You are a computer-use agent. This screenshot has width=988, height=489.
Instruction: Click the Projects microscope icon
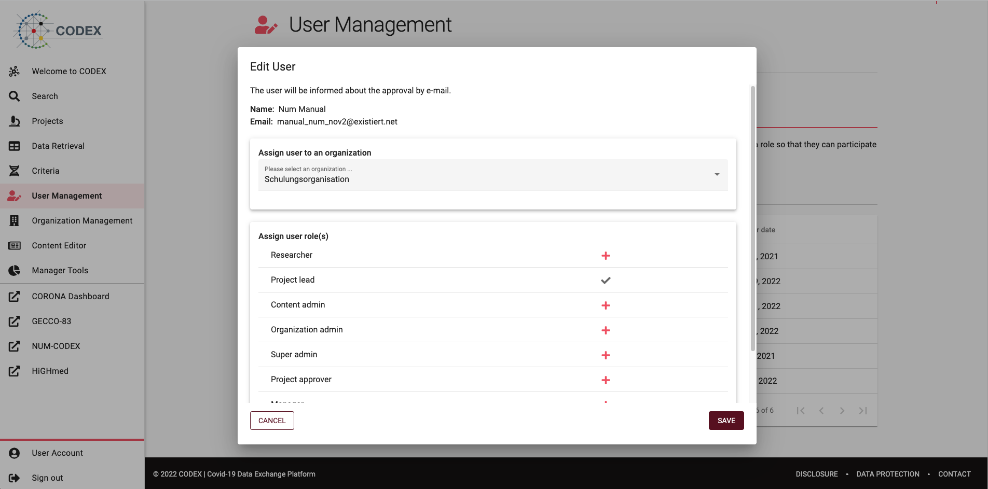tap(15, 121)
